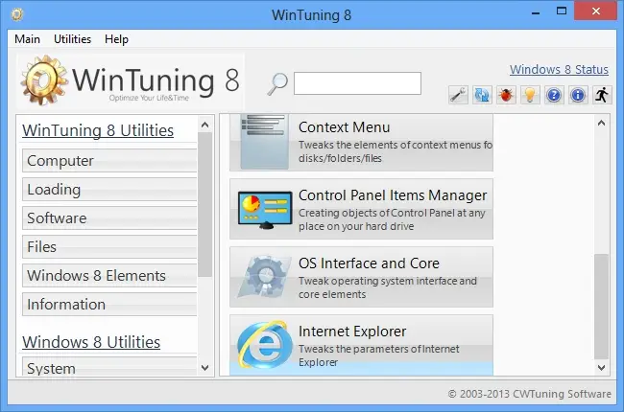Open the Utilities menu
This screenshot has width=624, height=412.
pyautogui.click(x=72, y=39)
